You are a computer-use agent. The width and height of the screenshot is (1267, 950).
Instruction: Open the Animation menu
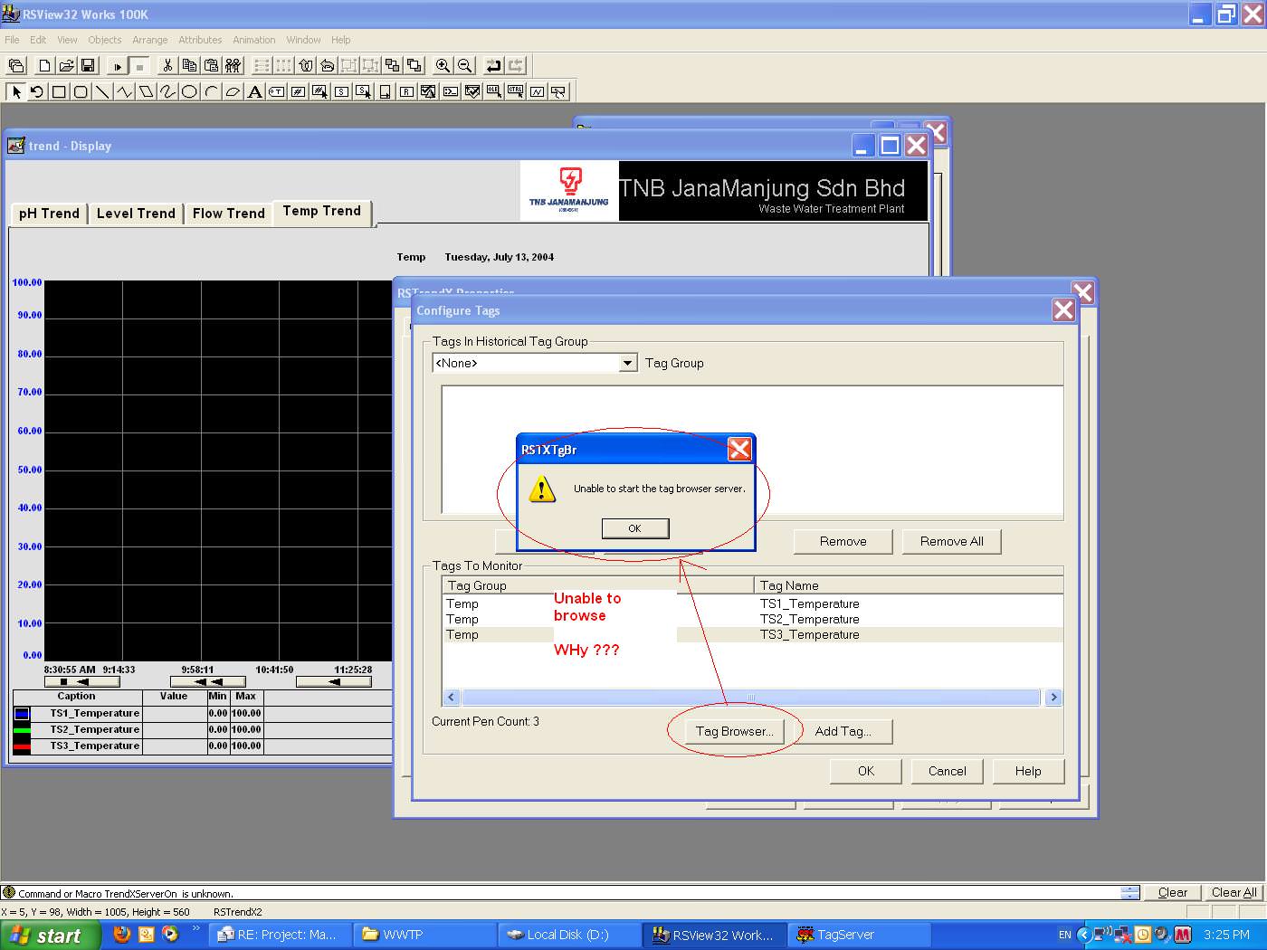254,40
